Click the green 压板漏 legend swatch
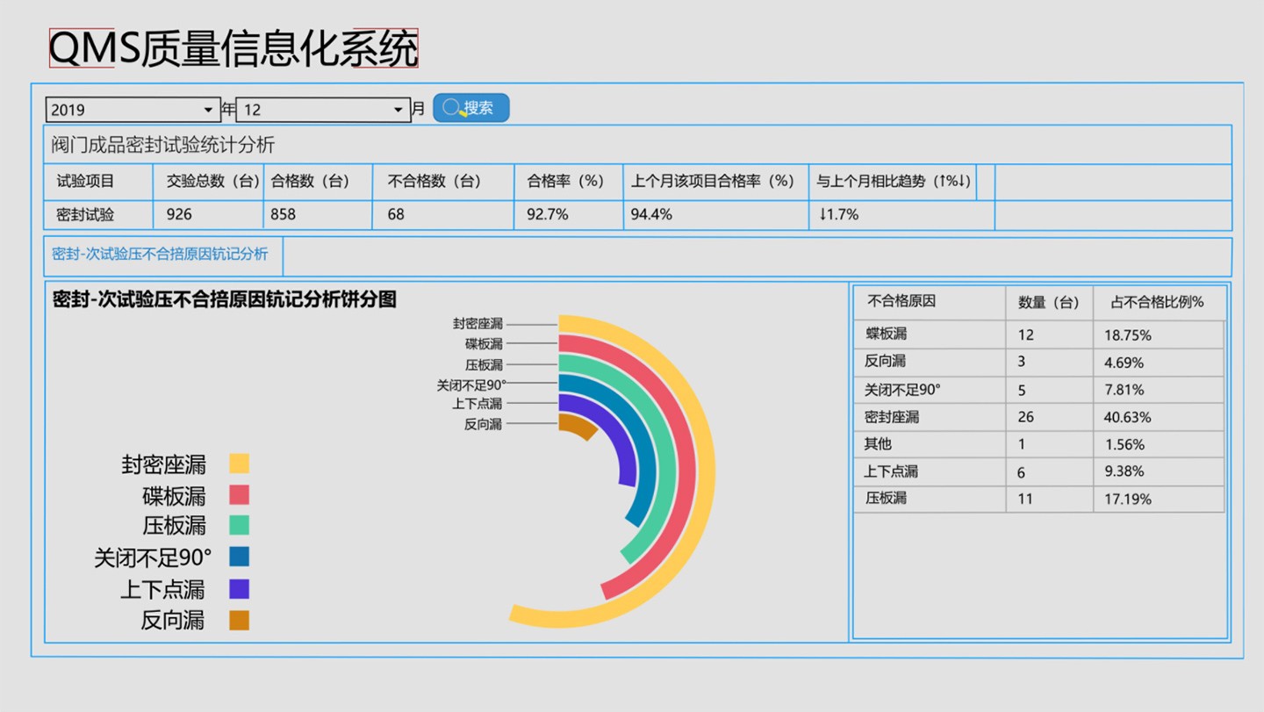1264x712 pixels. point(239,525)
